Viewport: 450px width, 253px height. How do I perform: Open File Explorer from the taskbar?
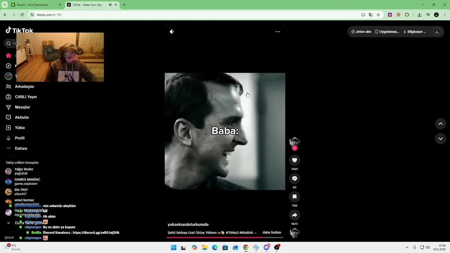click(x=205, y=248)
